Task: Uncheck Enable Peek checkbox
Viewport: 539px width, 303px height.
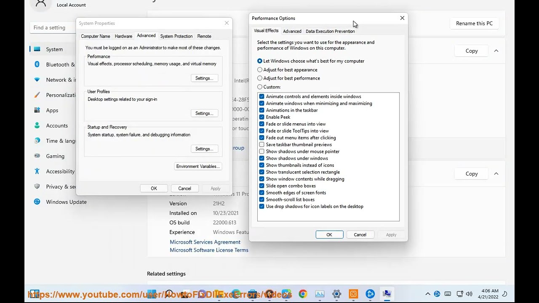Action: pos(261,117)
